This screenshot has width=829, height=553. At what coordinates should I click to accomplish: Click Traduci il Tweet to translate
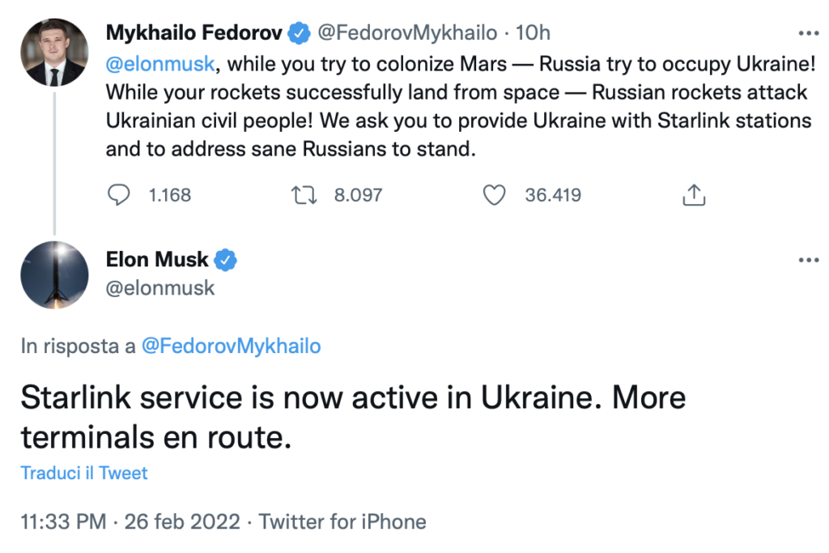pyautogui.click(x=83, y=473)
